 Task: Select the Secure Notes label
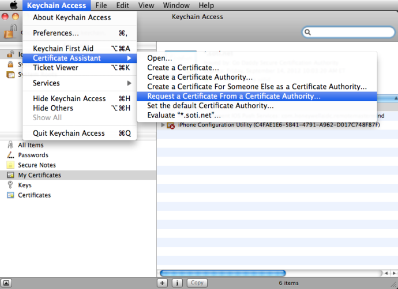[37, 165]
